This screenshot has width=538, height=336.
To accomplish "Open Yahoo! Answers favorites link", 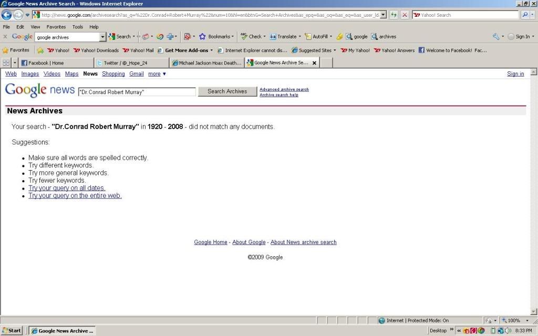I will [394, 50].
